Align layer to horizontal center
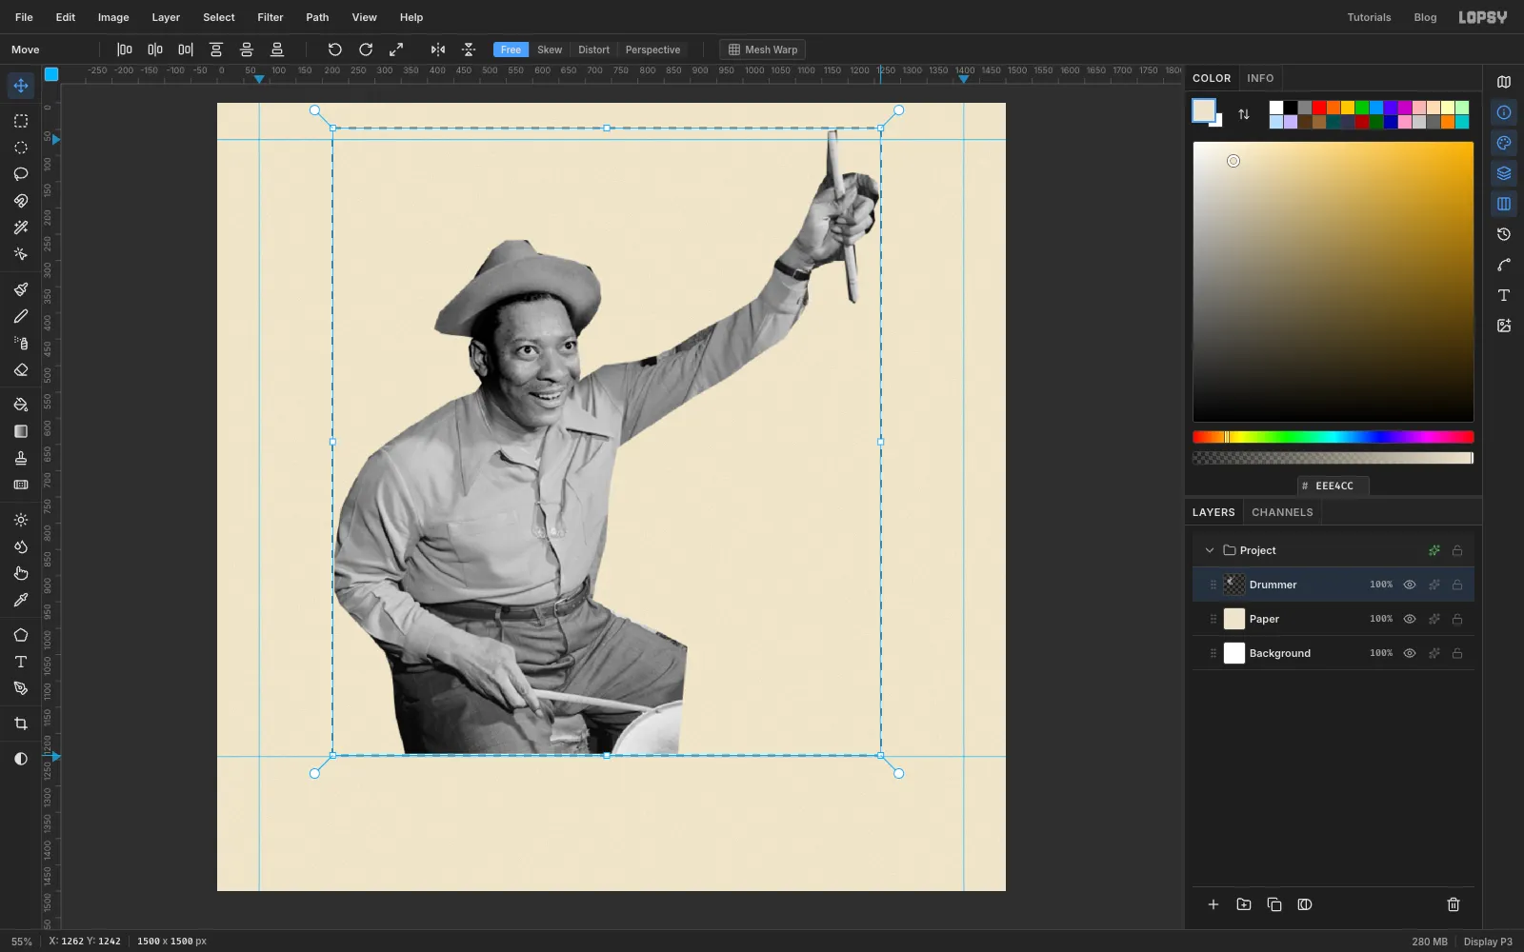1524x952 pixels. click(155, 50)
